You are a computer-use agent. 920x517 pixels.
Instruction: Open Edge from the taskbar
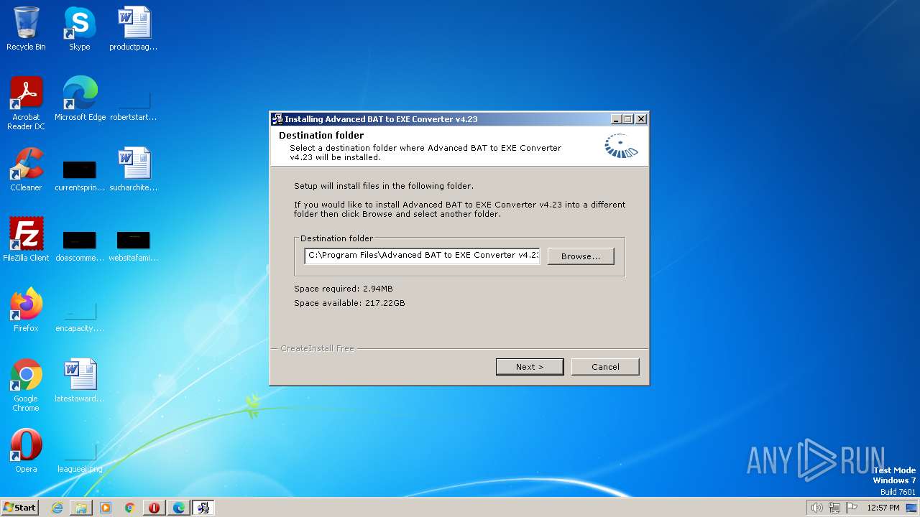coord(179,508)
